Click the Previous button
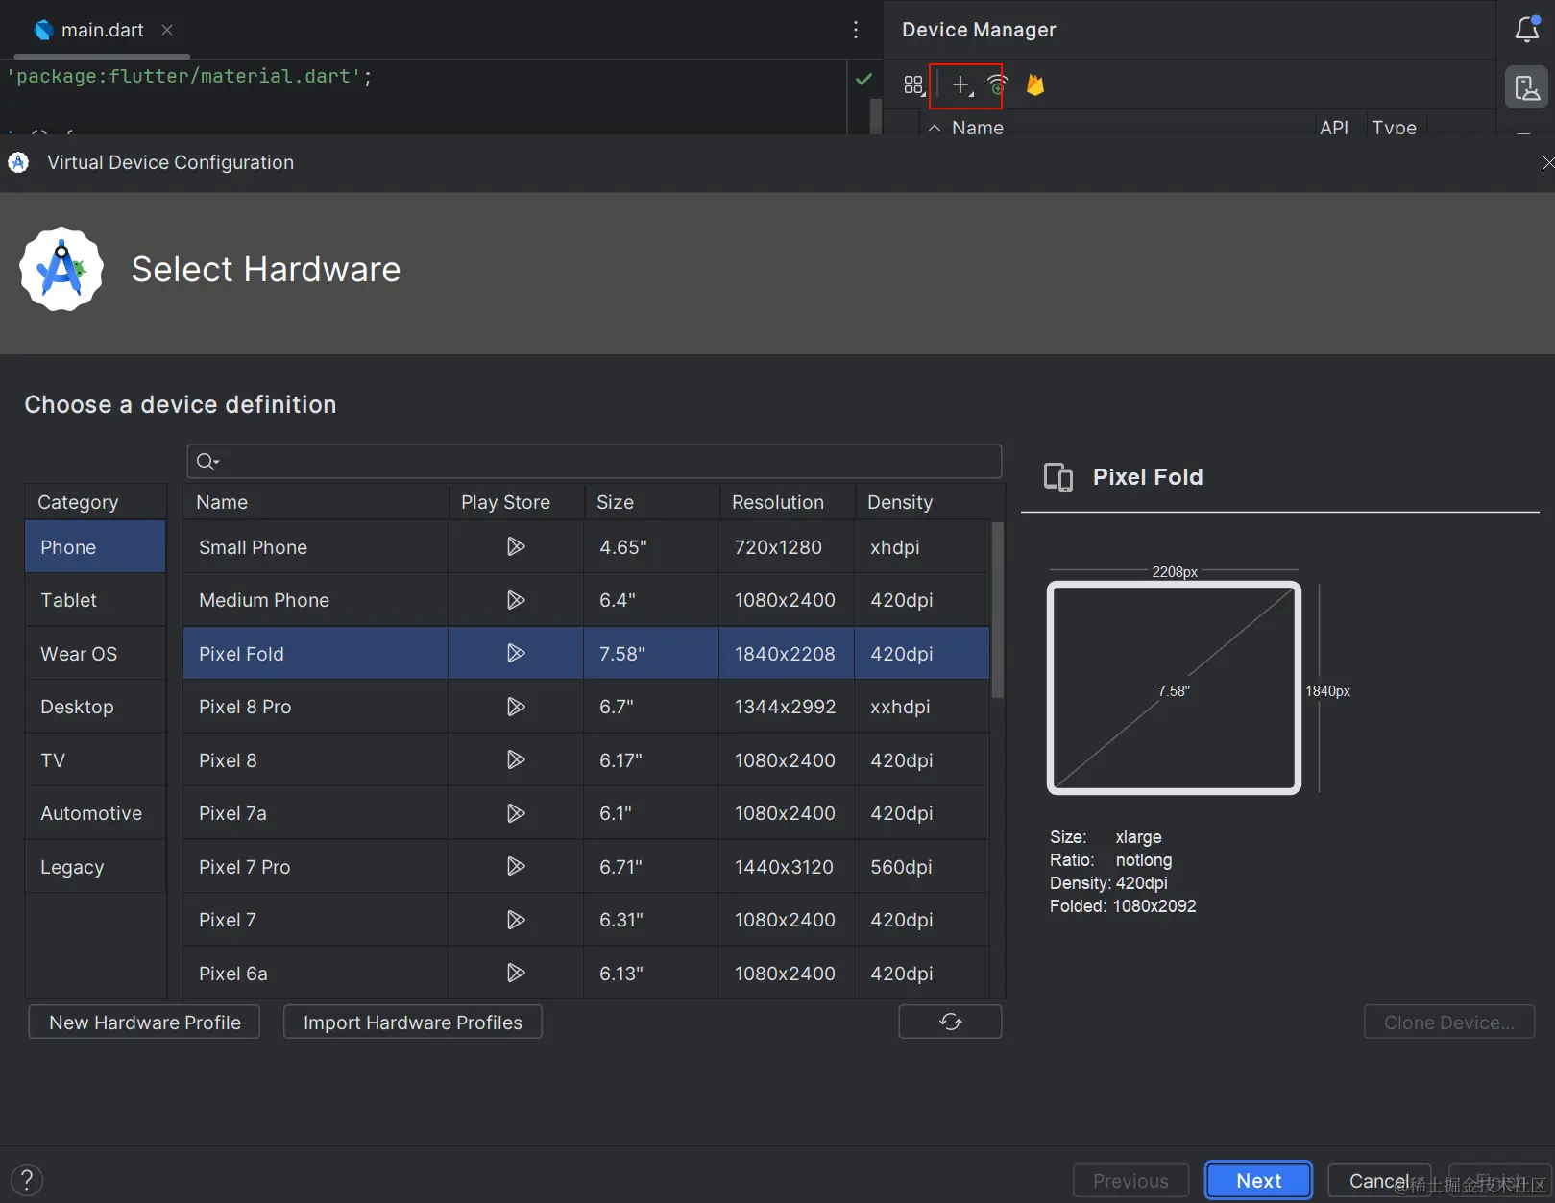The image size is (1555, 1203). click(1130, 1181)
